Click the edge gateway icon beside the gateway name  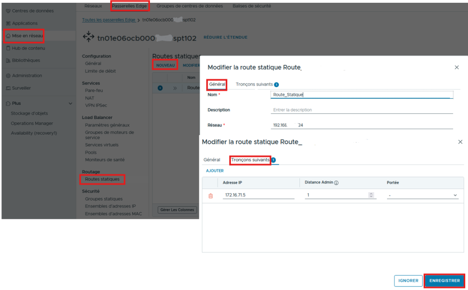(88, 38)
